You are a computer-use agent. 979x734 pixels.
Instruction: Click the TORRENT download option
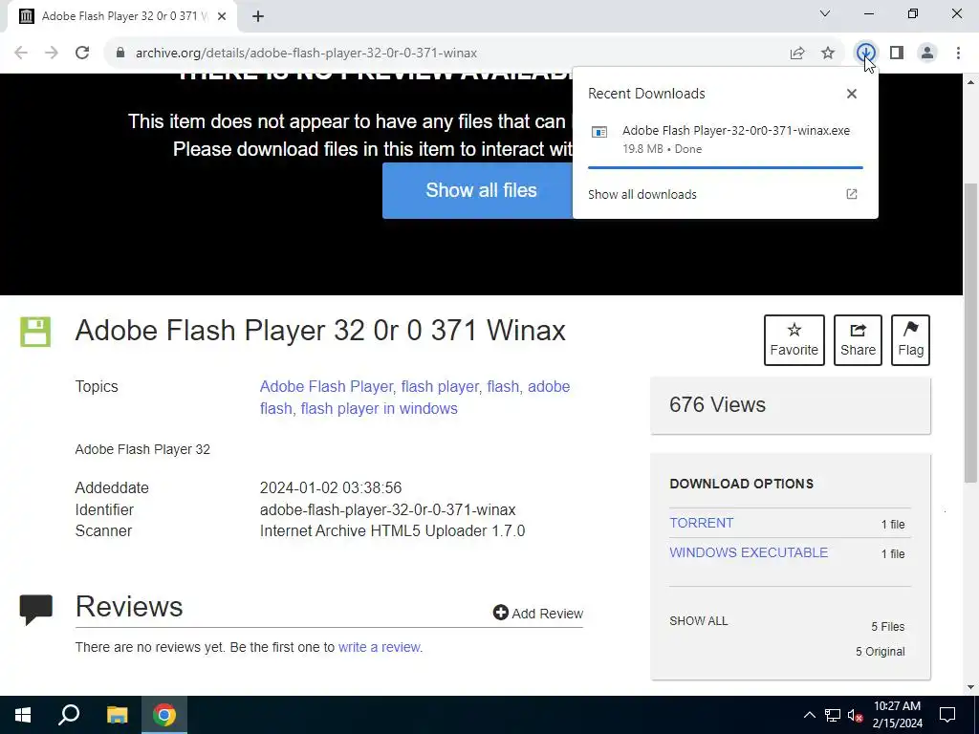701,523
